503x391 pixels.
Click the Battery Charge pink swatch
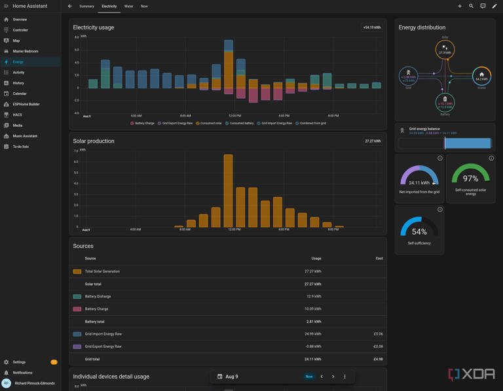tap(77, 309)
